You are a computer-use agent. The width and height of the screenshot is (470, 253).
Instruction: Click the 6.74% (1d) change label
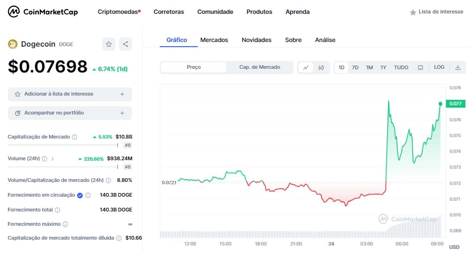tap(110, 69)
